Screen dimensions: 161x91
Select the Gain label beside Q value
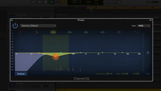coord(148,74)
